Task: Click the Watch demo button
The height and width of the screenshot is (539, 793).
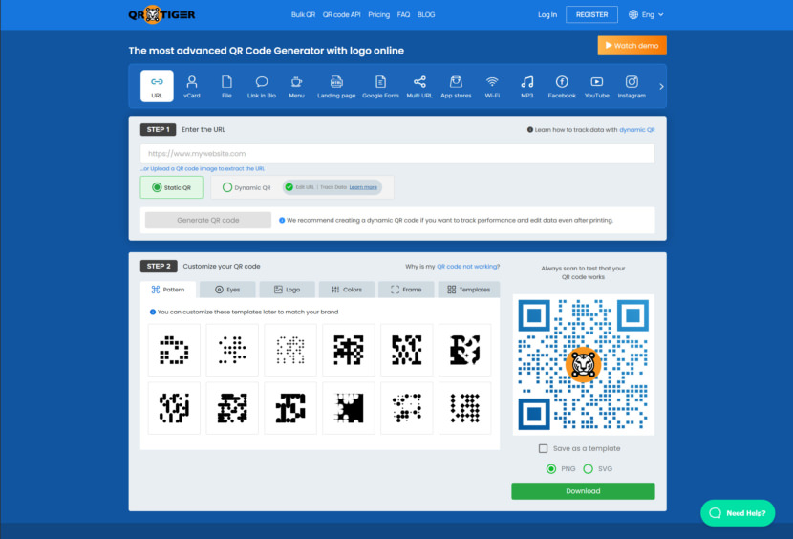Action: pos(632,46)
